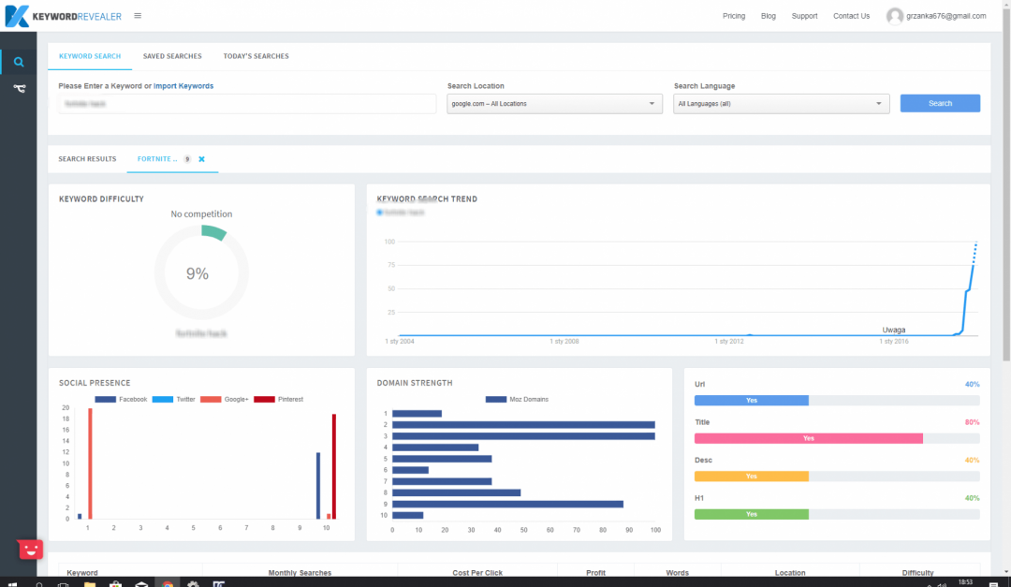
Task: Toggle the hamburger menu beside the logo
Action: (x=138, y=16)
